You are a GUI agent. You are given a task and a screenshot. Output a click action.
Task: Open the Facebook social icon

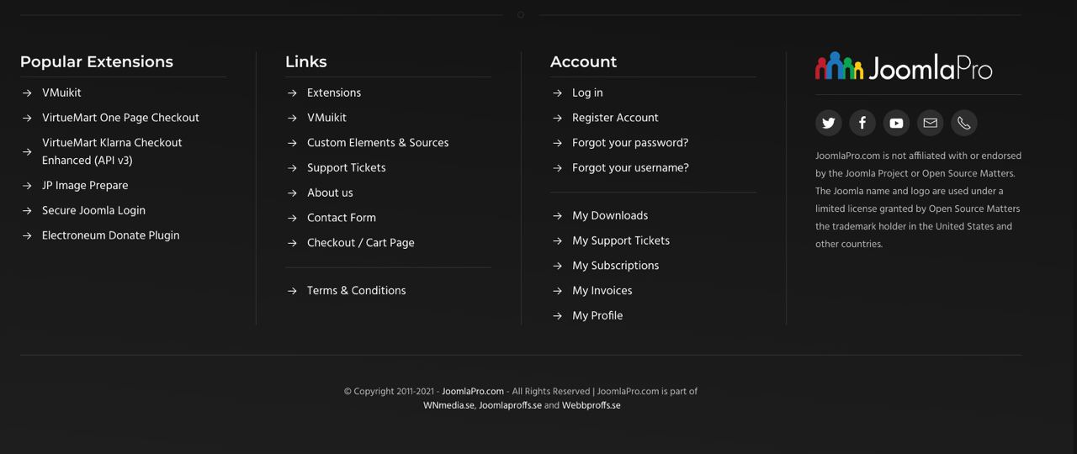(862, 124)
